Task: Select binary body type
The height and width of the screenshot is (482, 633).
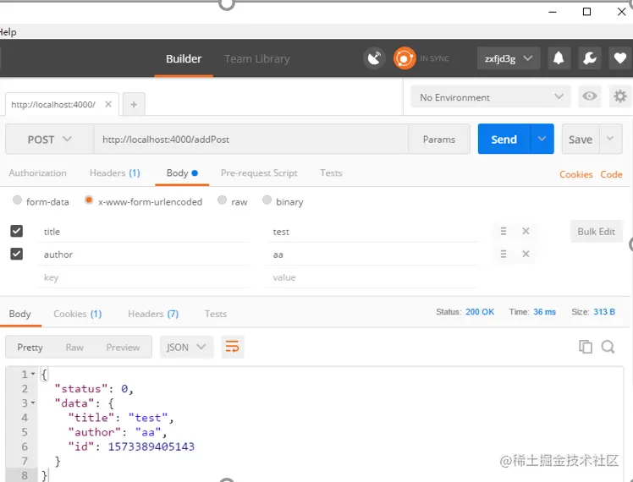Action: [267, 200]
